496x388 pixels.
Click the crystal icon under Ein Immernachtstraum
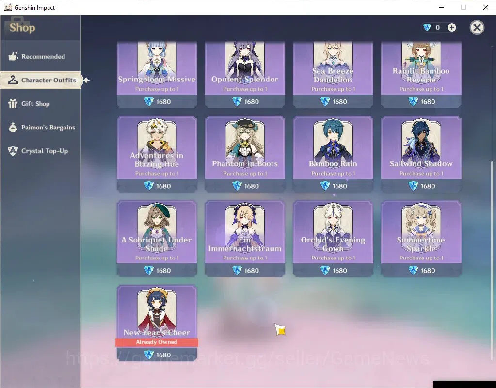(x=237, y=270)
